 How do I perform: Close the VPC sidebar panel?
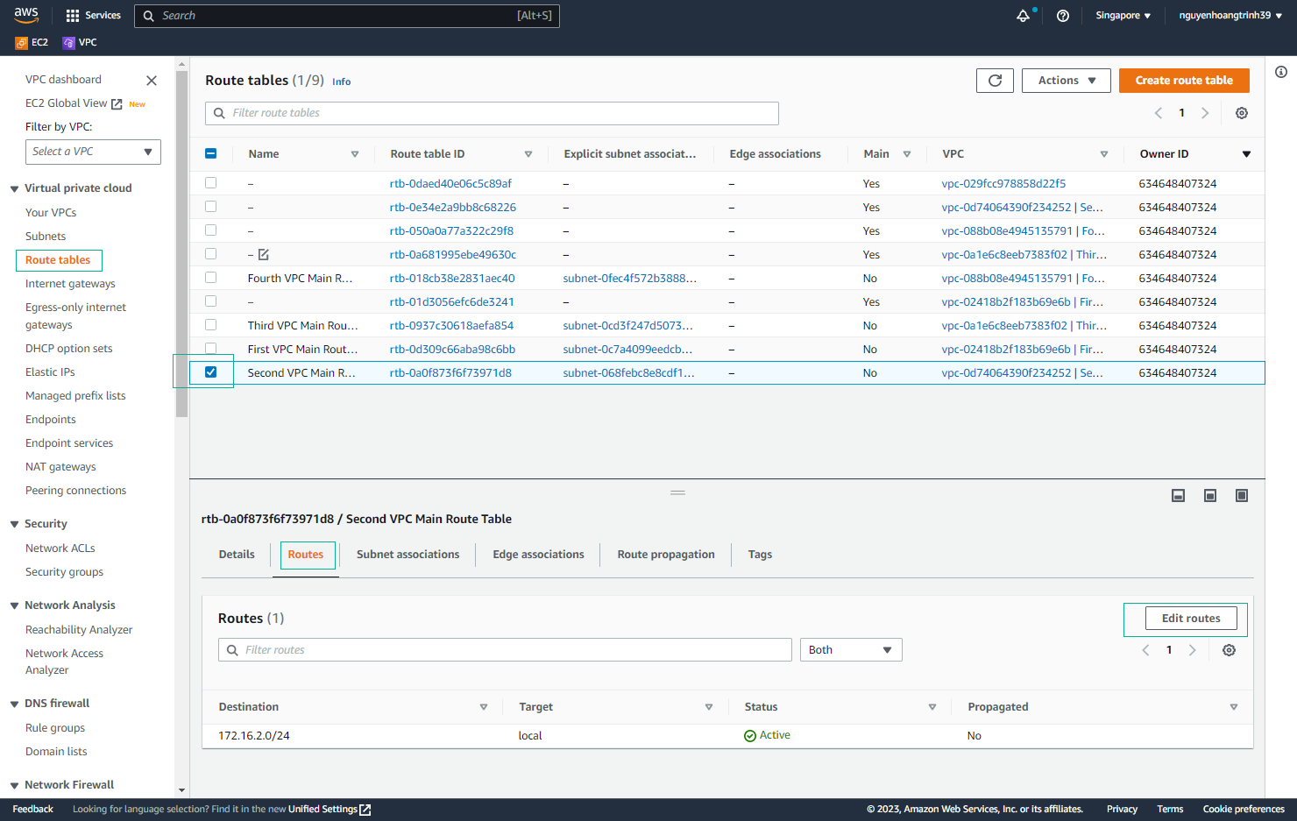tap(152, 81)
